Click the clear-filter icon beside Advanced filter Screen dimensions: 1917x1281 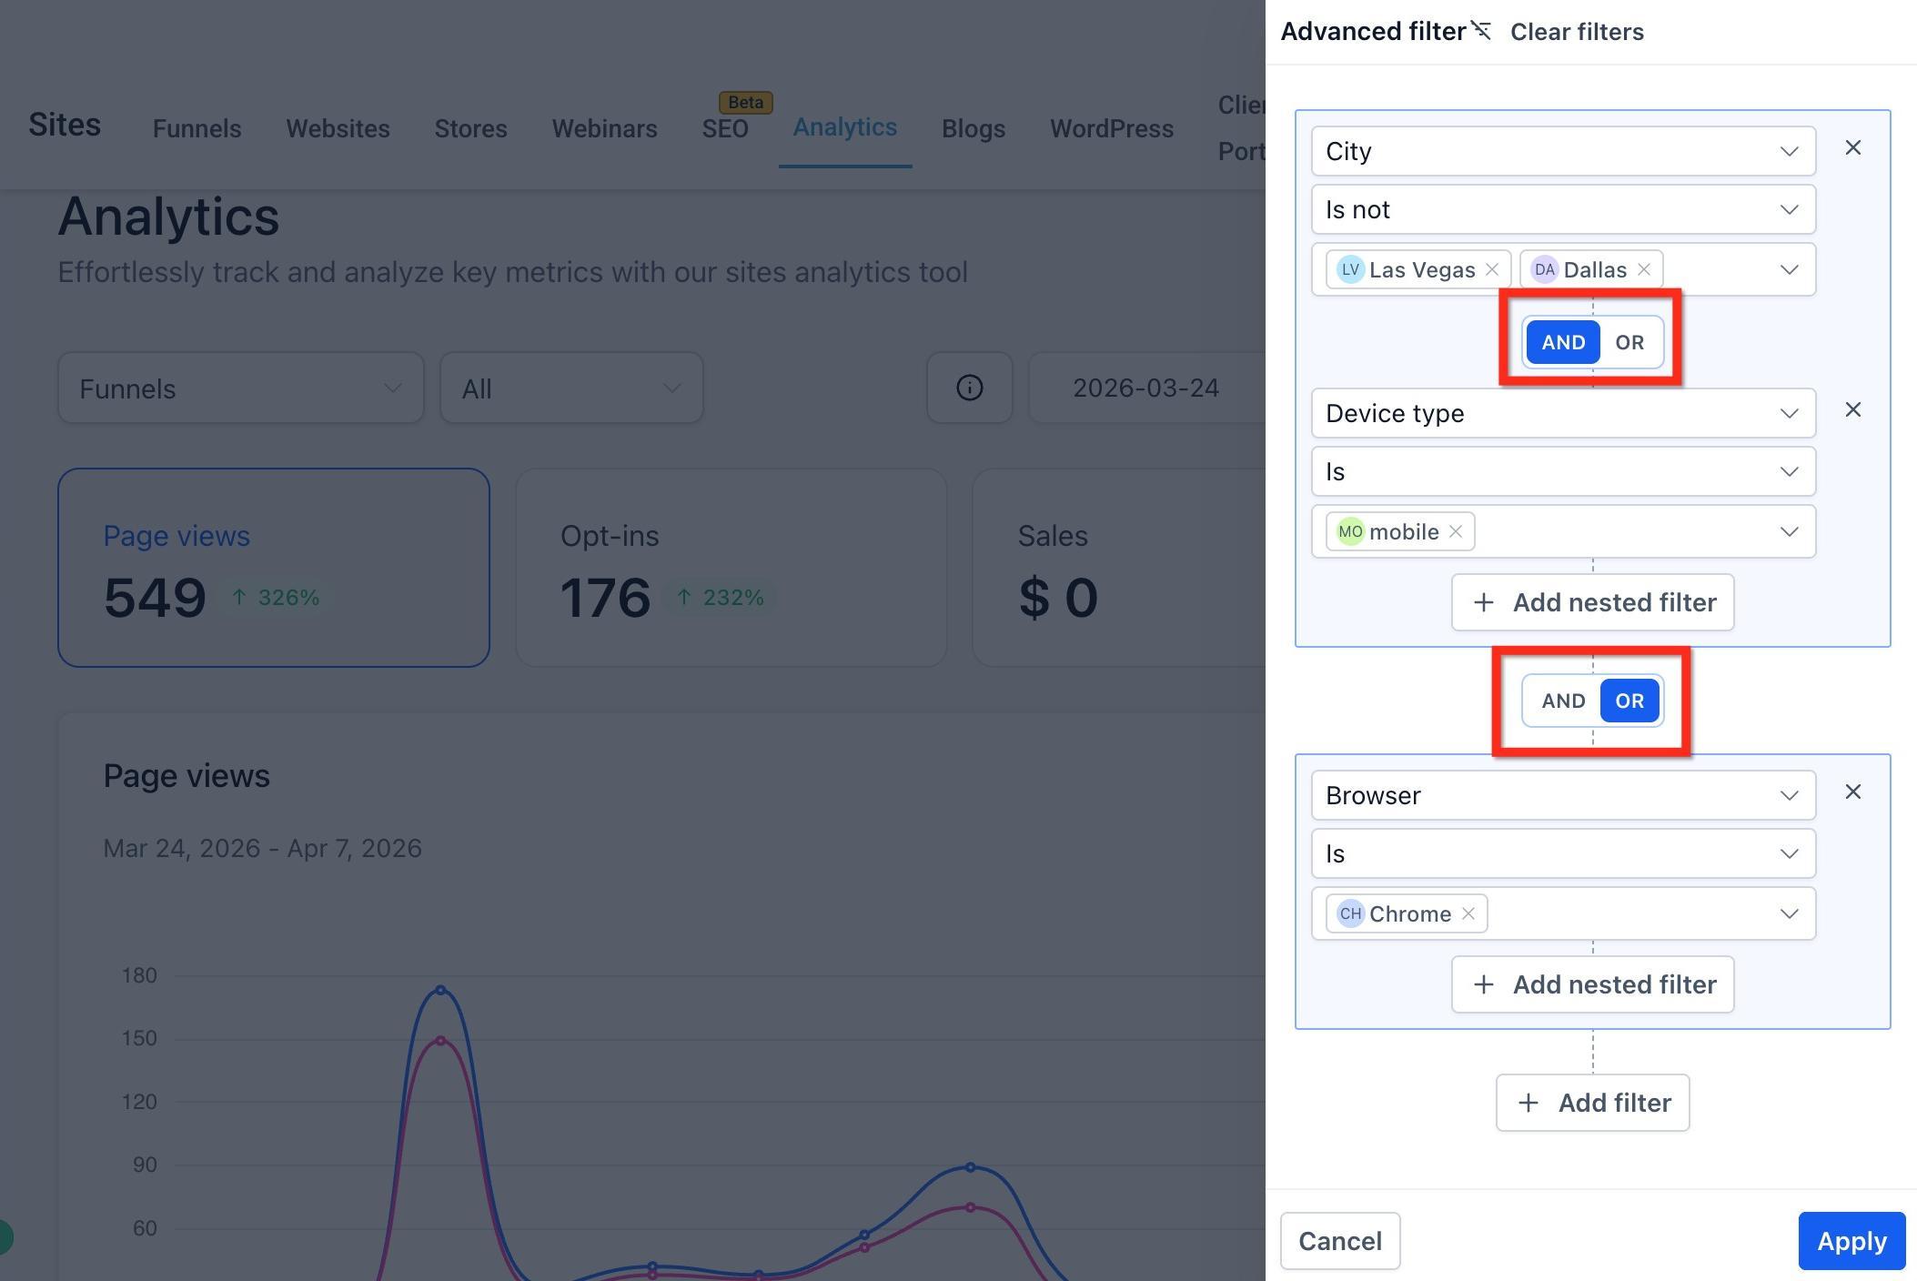(1481, 31)
